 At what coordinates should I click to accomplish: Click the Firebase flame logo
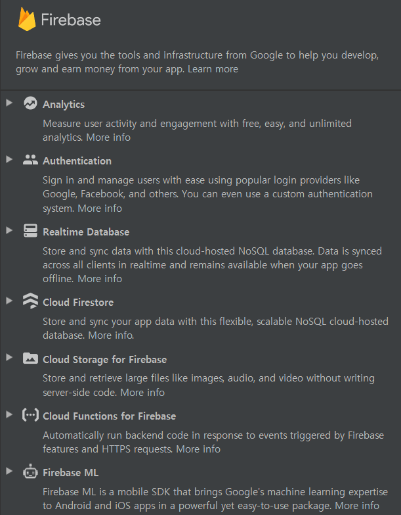27,19
